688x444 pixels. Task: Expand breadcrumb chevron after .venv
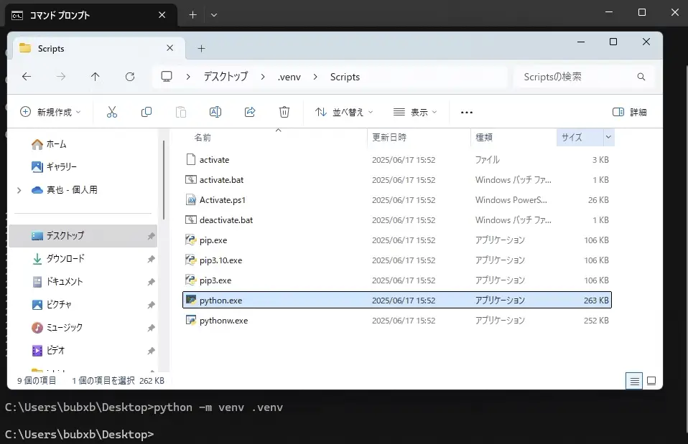coord(315,77)
